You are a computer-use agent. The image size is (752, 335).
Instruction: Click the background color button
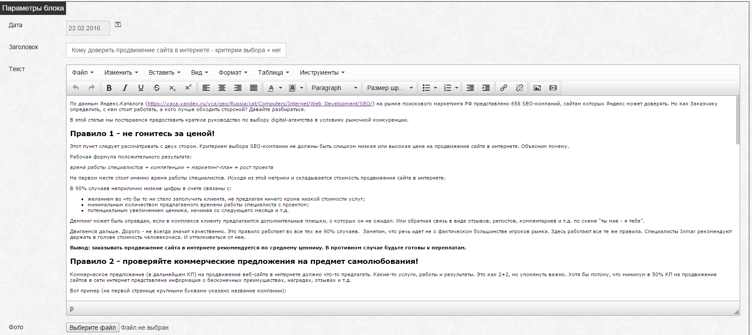[x=292, y=88]
